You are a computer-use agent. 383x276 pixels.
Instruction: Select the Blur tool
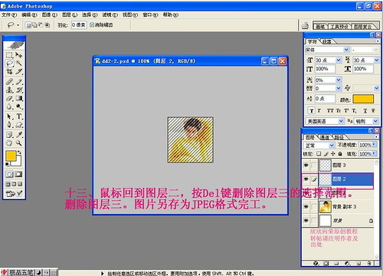[x=9, y=107]
